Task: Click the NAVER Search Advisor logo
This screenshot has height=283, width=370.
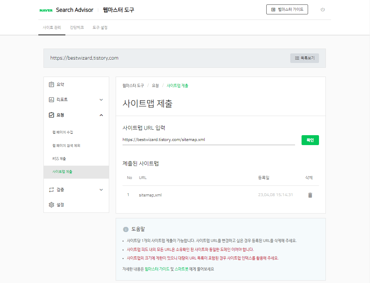Action: point(66,10)
